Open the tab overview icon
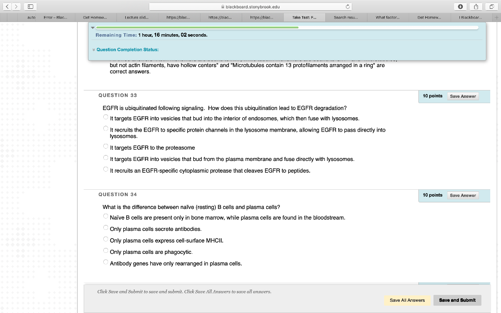Image resolution: width=501 pixels, height=313 pixels. pos(492,6)
